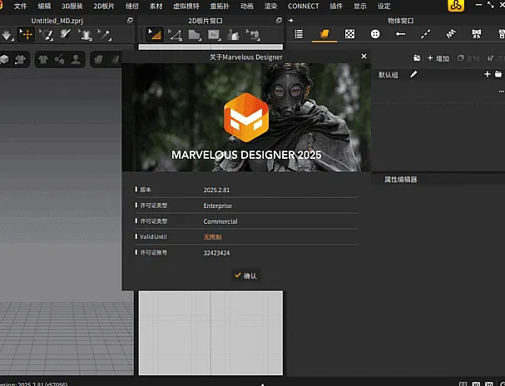
Task: Toggle the garment display T-shirt icon
Action: (42, 59)
